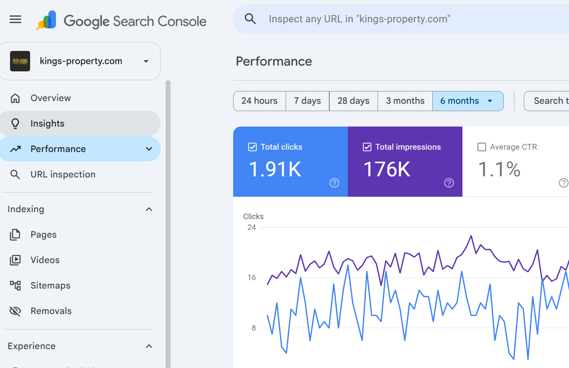The height and width of the screenshot is (368, 569).
Task: Click the Performance page heading
Action: click(x=274, y=61)
